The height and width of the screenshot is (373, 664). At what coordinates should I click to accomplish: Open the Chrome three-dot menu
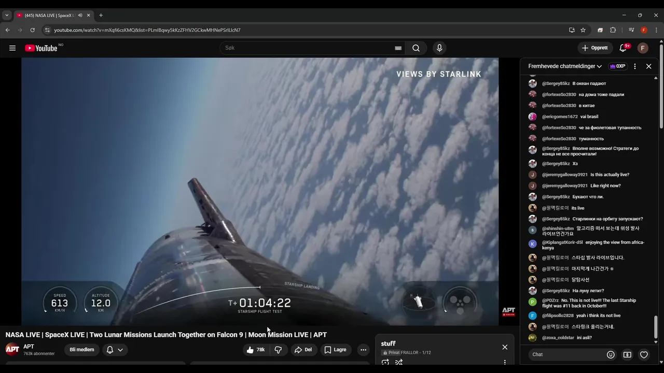(x=656, y=30)
